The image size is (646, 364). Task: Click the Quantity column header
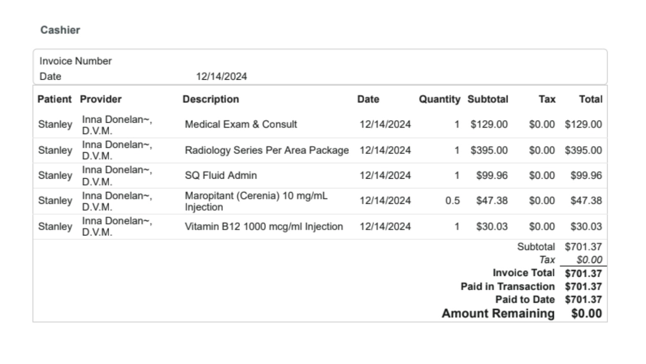click(x=439, y=99)
